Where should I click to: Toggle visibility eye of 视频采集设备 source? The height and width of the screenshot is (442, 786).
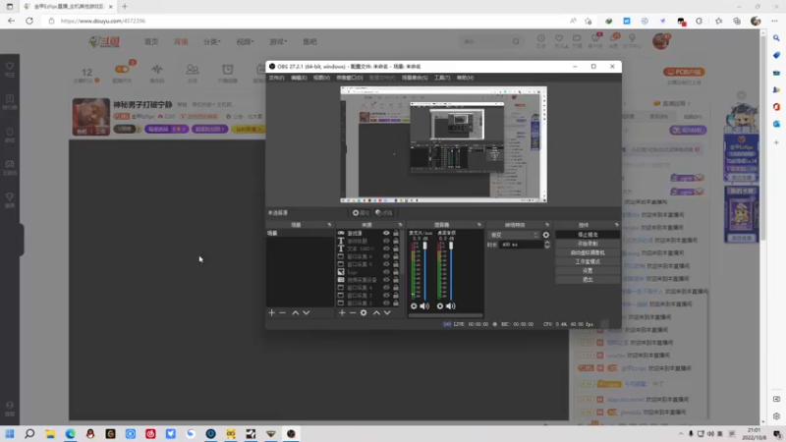(x=386, y=280)
